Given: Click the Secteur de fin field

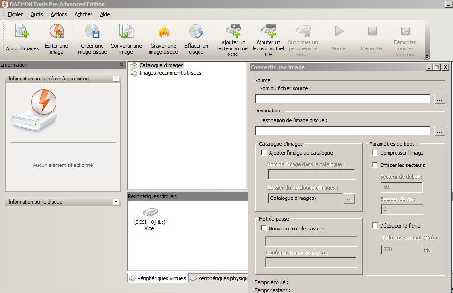Looking at the screenshot, I should pyautogui.click(x=402, y=209).
